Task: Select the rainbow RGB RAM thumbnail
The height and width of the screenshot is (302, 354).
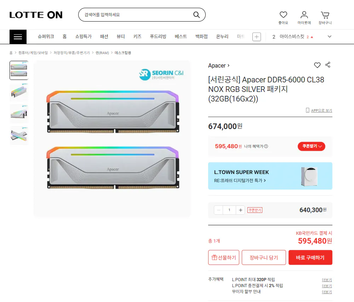Action: [x=19, y=135]
